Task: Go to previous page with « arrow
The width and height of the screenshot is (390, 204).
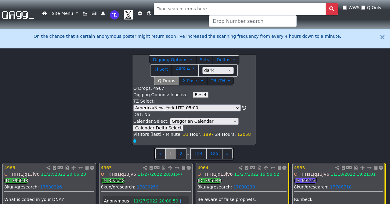Action: [x=161, y=153]
